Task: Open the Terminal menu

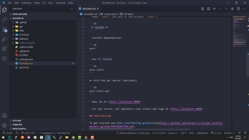Action: coord(60,3)
